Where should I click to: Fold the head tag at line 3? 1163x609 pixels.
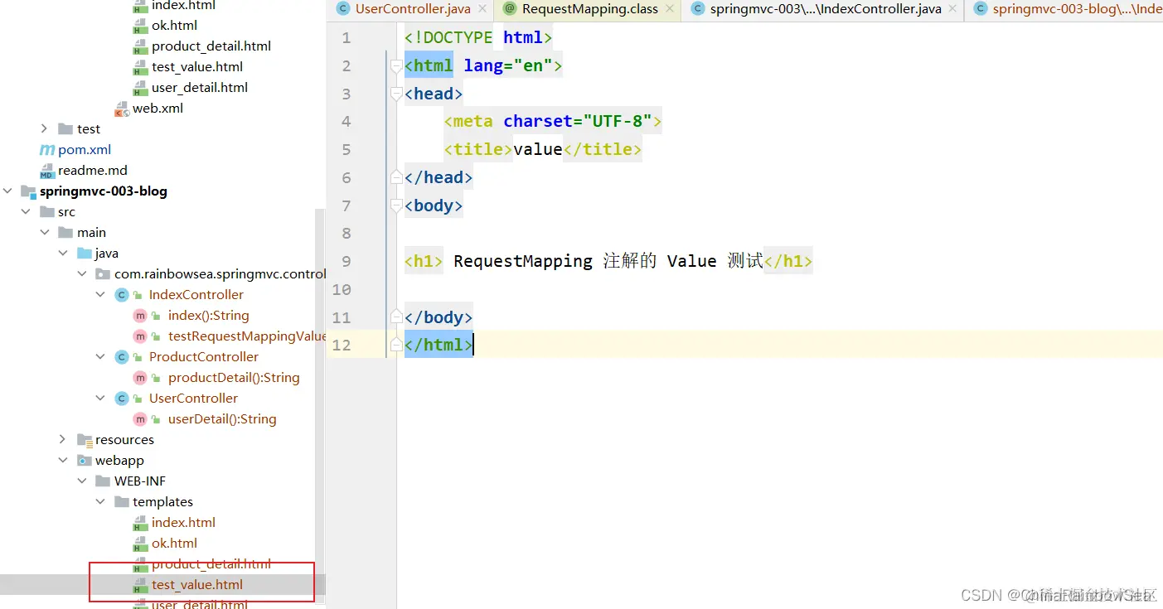click(396, 94)
